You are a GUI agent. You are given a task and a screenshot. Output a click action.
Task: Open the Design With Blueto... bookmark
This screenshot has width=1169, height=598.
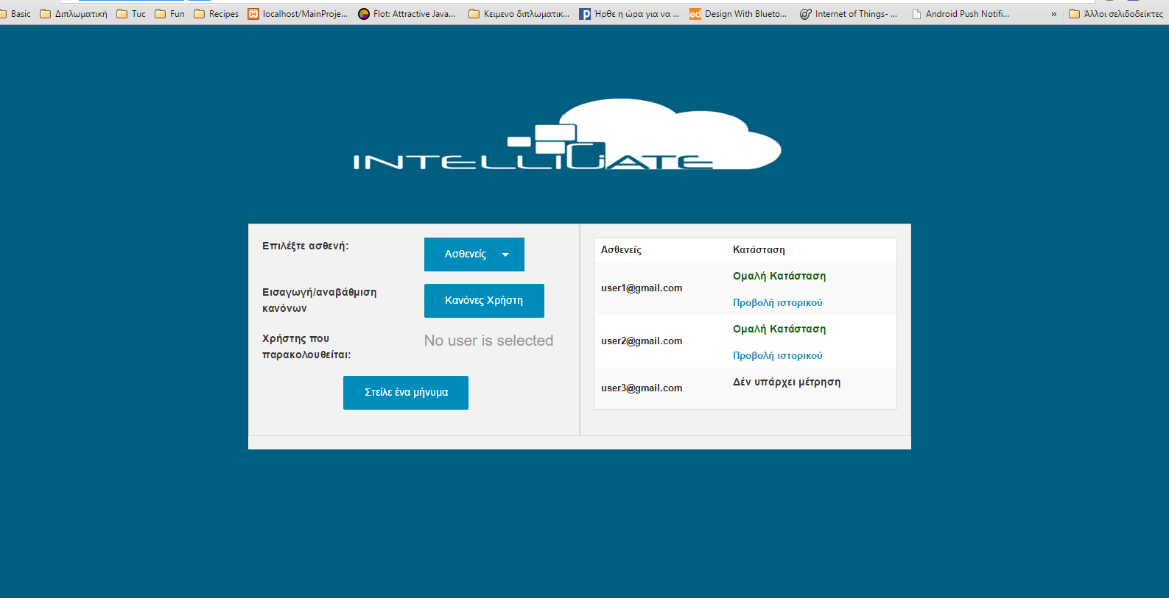738,14
